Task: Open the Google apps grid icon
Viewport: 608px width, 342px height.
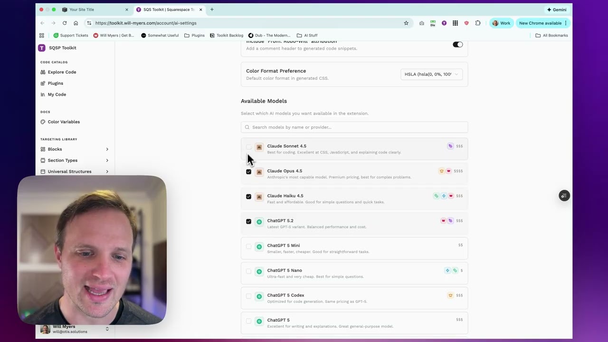Action: pyautogui.click(x=455, y=23)
